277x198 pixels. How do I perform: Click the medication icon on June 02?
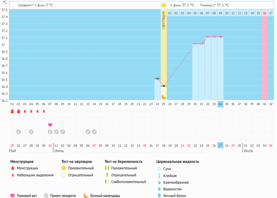click(x=63, y=132)
